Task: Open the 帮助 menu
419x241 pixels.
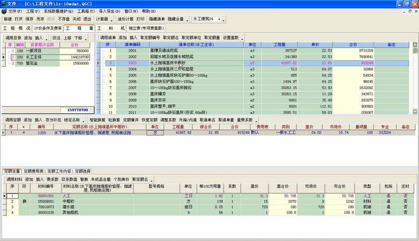Action: click(148, 11)
